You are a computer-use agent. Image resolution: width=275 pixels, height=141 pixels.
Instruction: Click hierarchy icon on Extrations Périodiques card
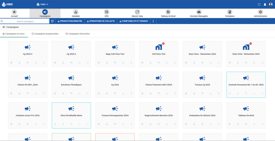pyautogui.click(x=80, y=93)
